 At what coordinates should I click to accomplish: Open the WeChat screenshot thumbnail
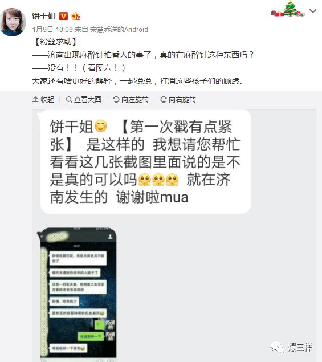pos(79,293)
